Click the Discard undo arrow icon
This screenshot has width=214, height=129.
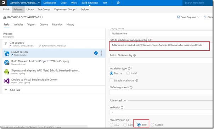(x=205, y=17)
